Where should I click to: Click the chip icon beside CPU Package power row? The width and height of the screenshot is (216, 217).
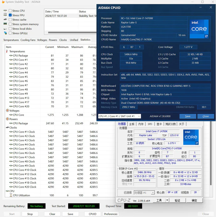pyautogui.click(x=11, y=123)
